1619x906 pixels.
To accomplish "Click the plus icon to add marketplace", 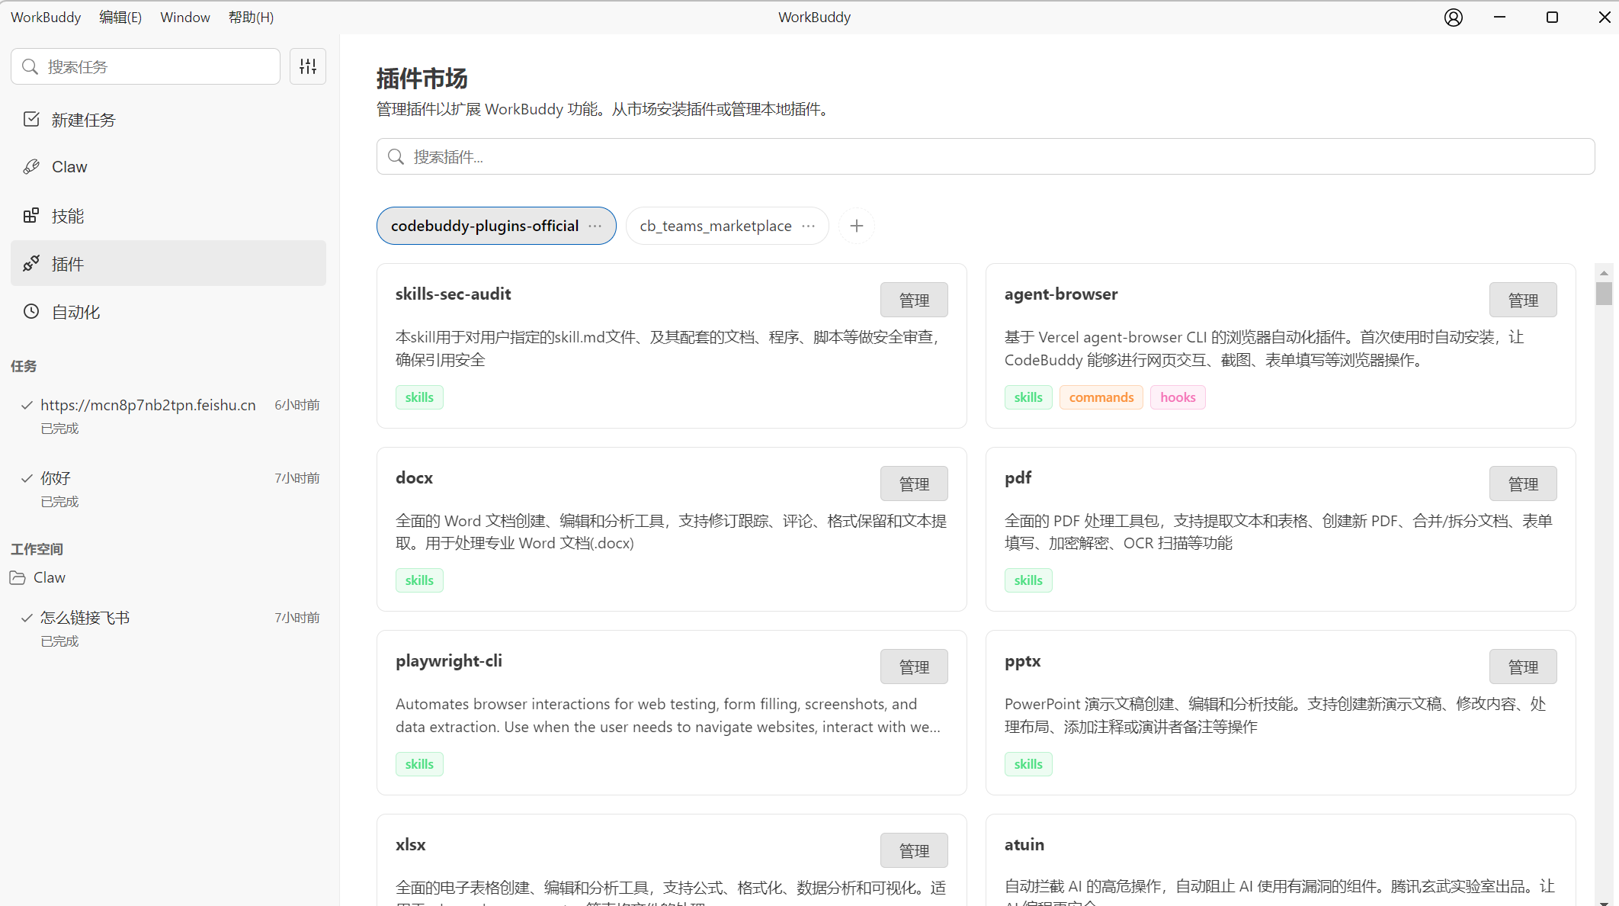I will pyautogui.click(x=856, y=226).
